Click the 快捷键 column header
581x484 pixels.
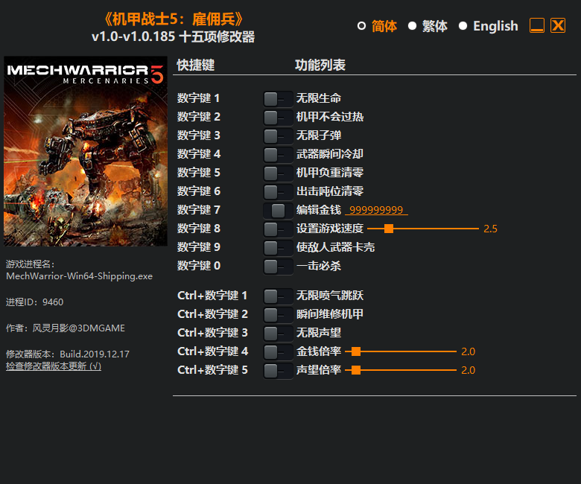196,66
